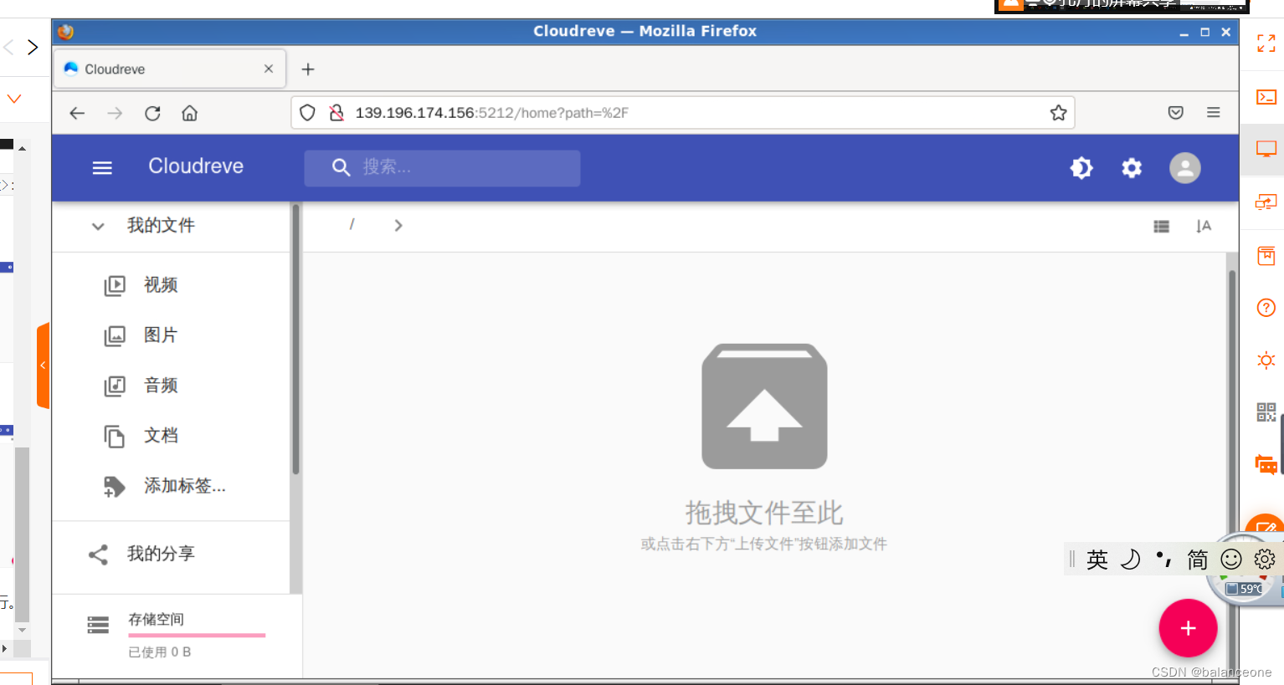Open the Cloudreve settings gear
Screen dimensions: 1284x685
[x=1132, y=168]
